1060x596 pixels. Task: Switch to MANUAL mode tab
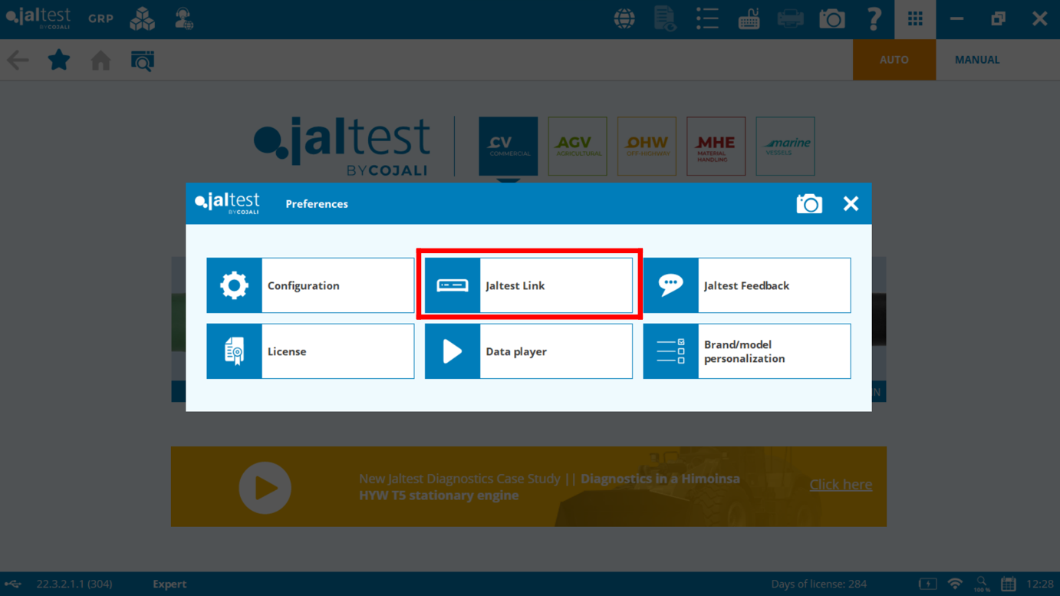pos(977,60)
